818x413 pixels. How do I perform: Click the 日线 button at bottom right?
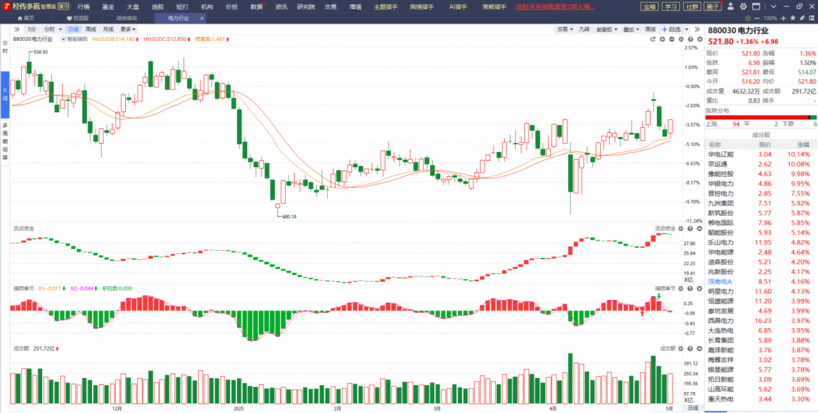pyautogui.click(x=693, y=408)
